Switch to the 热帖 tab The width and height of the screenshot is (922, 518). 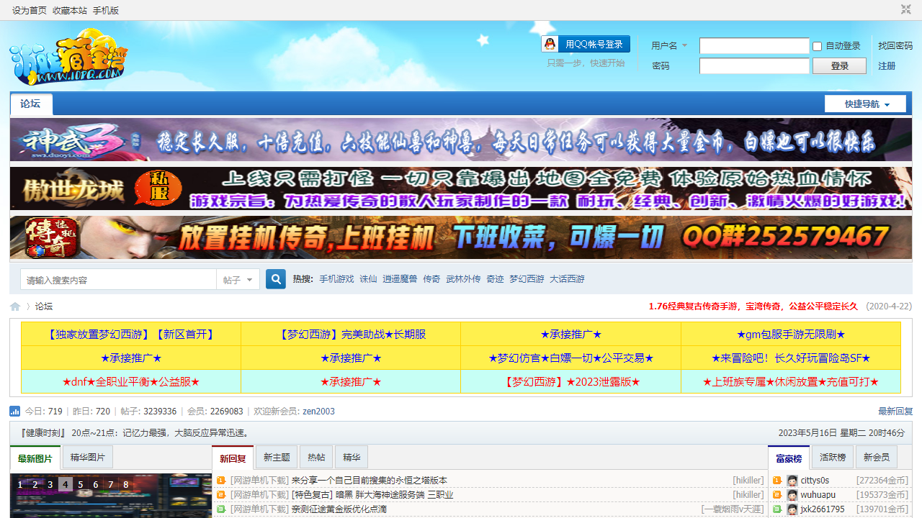click(x=316, y=458)
